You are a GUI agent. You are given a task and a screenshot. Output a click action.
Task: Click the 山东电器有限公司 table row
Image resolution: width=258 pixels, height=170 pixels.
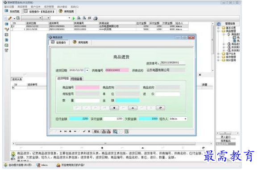tap(100, 26)
